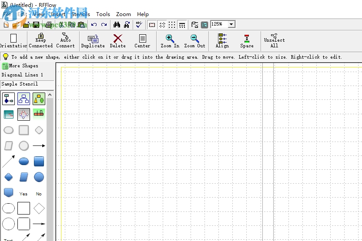Pick the solid blue square shape

39,162
